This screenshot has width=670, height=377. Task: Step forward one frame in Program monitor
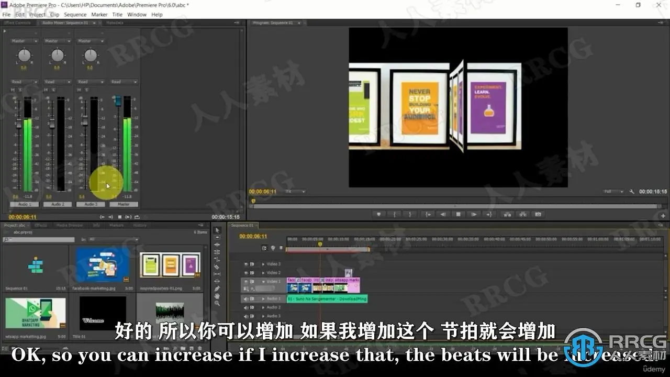point(474,214)
